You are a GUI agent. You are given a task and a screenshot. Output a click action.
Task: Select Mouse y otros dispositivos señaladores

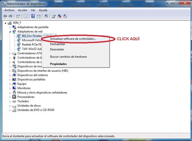coord(42,92)
